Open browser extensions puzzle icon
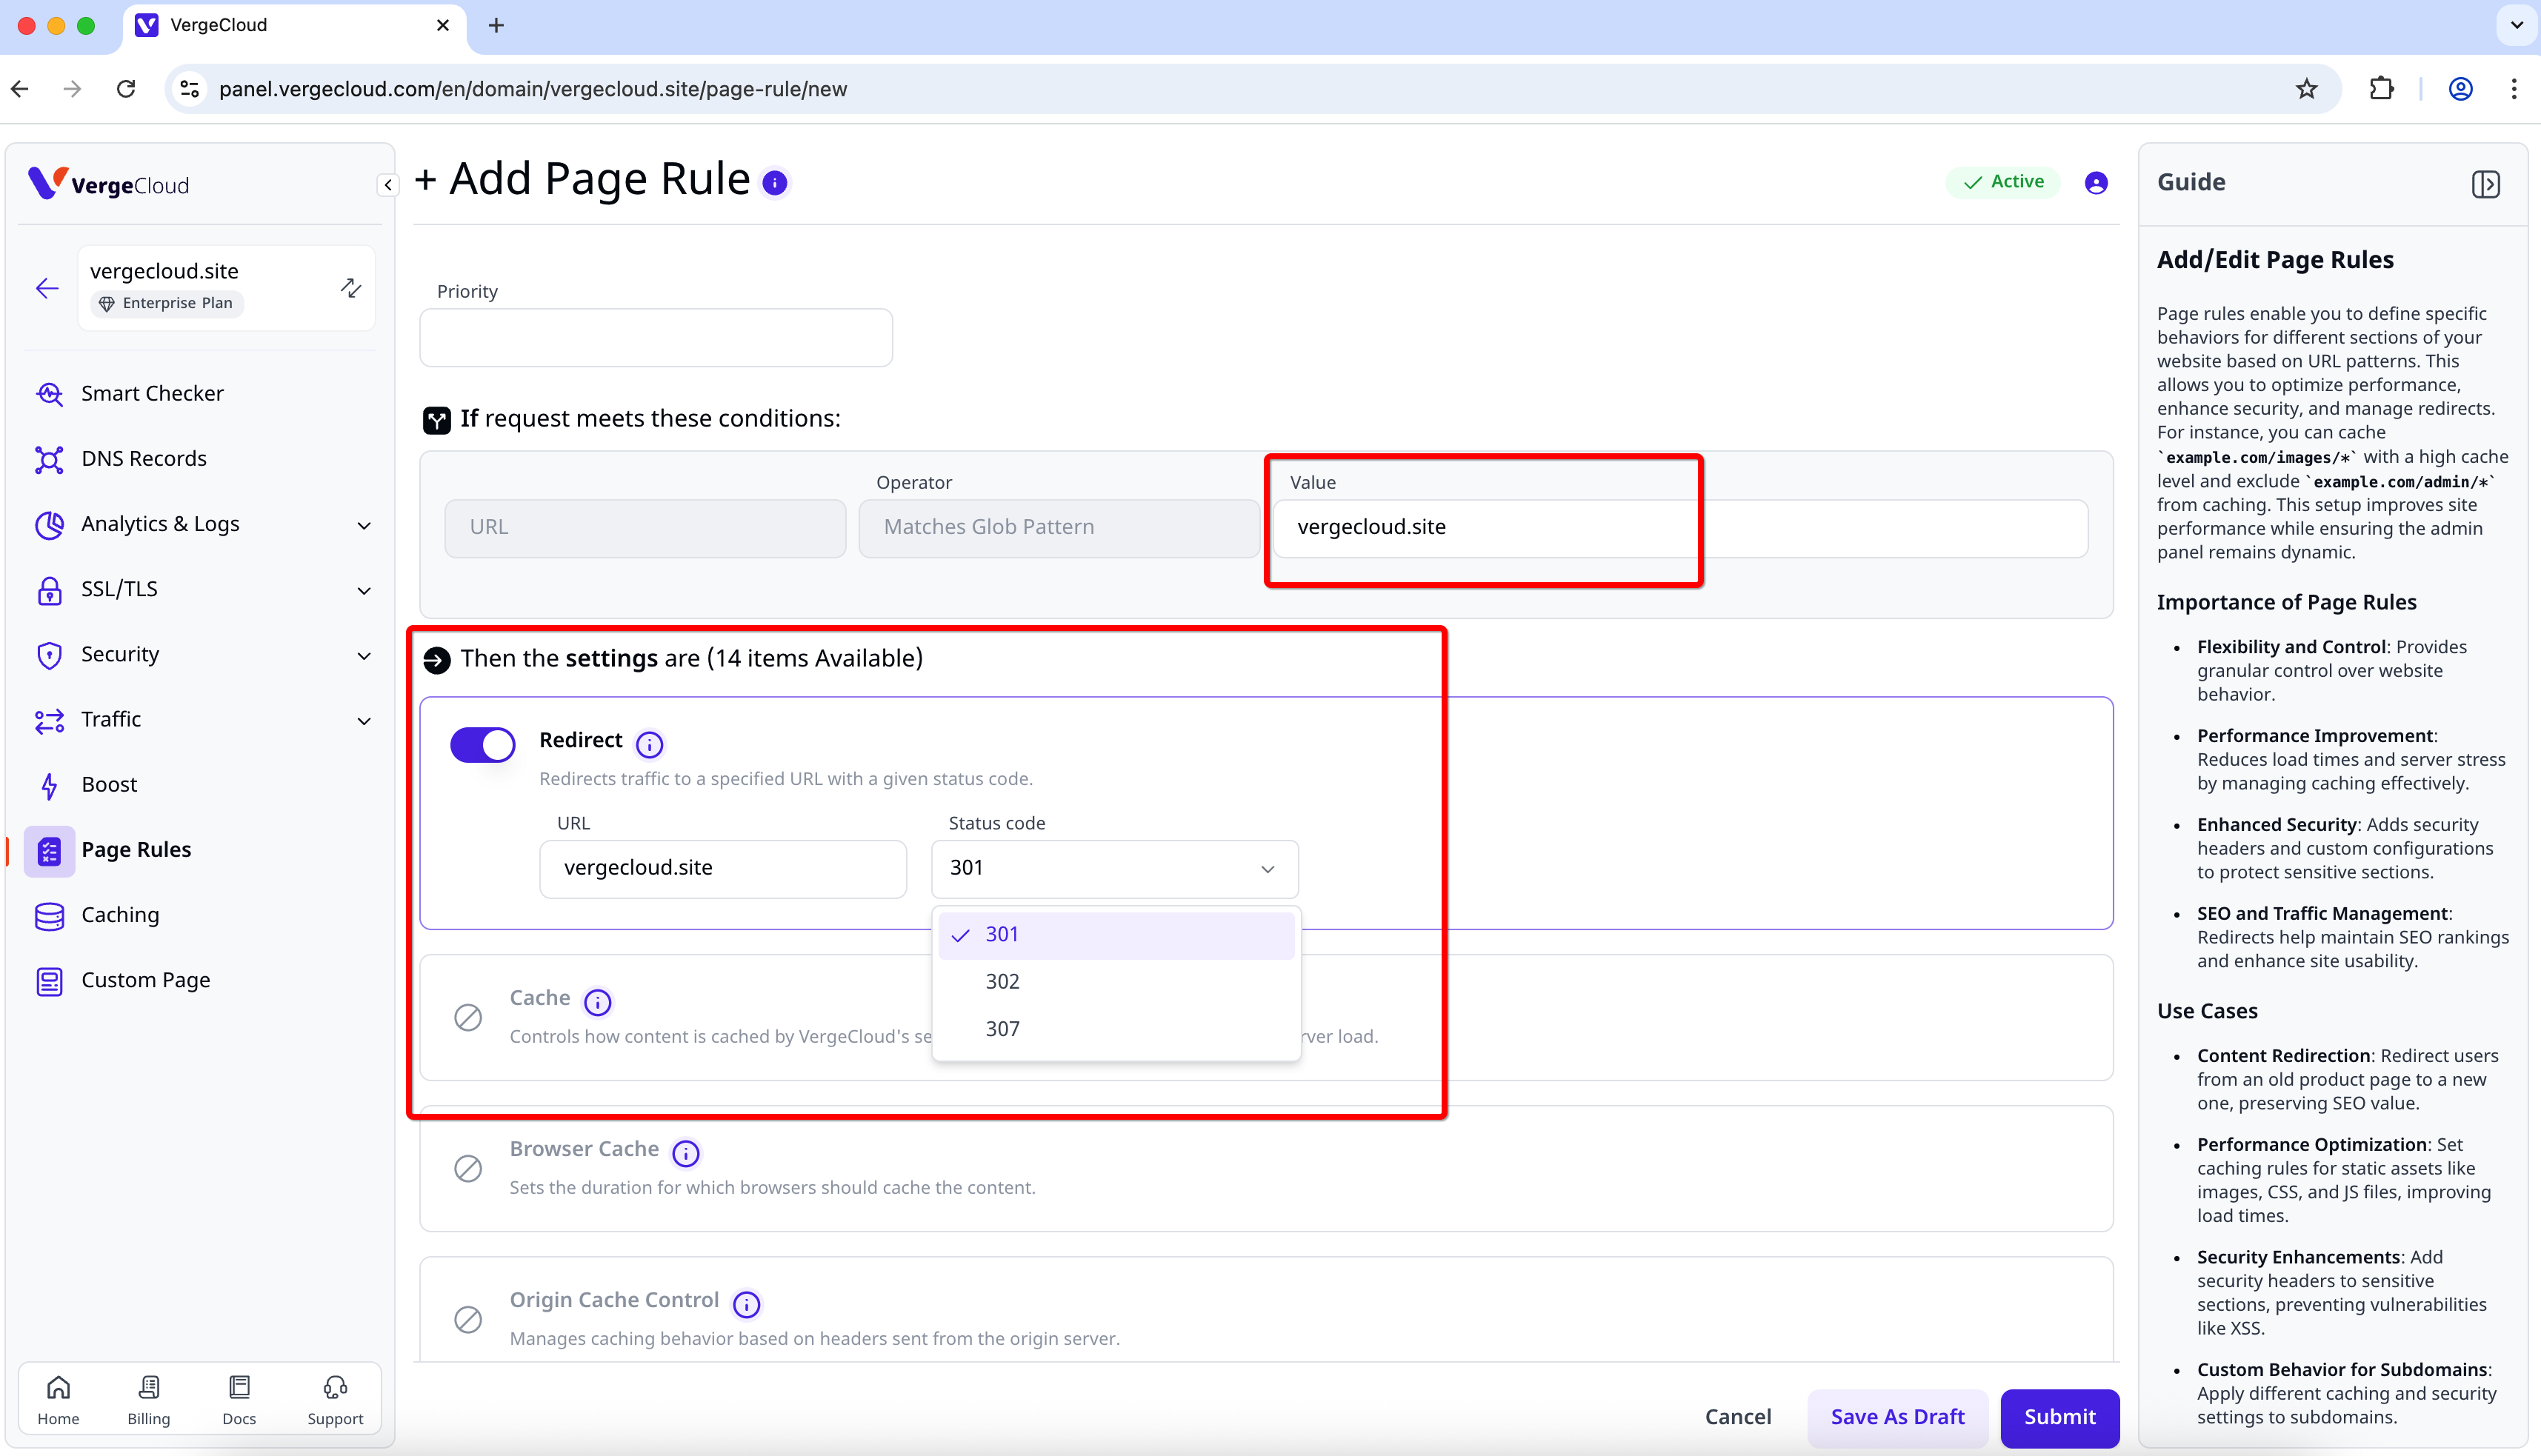Viewport: 2541px width, 1456px height. click(x=2381, y=89)
